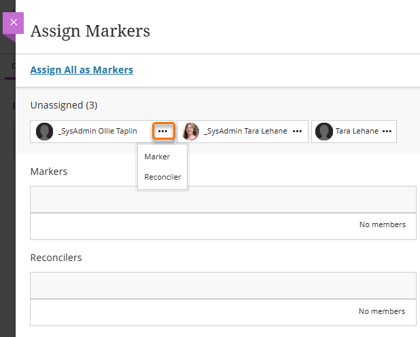
Task: Expand the three-dot menu for the last Tara Lehane
Action: coord(387,131)
